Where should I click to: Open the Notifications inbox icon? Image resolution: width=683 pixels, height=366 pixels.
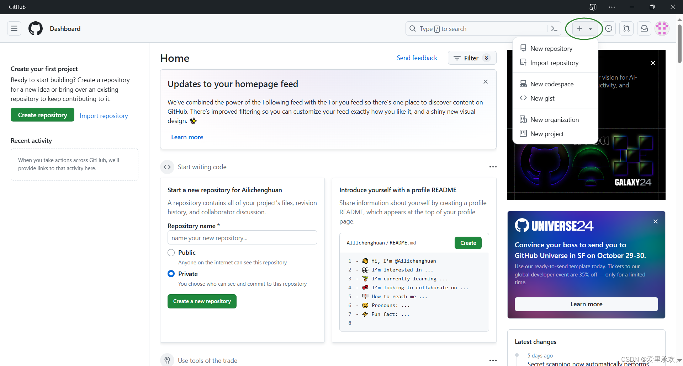coord(644,28)
